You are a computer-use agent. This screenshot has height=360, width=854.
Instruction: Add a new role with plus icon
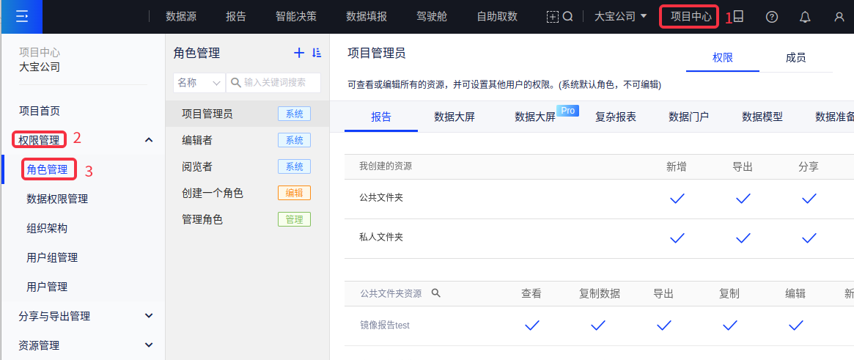(x=298, y=53)
